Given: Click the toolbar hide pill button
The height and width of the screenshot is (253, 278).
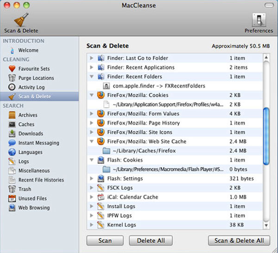Looking at the screenshot, I should [x=269, y=5].
